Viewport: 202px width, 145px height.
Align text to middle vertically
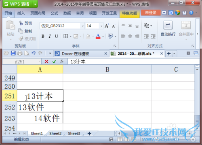pos(130,26)
